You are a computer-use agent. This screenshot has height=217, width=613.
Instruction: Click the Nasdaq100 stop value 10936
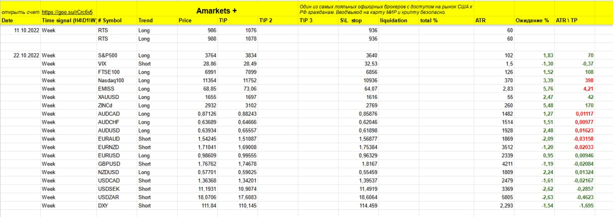[x=369, y=80]
